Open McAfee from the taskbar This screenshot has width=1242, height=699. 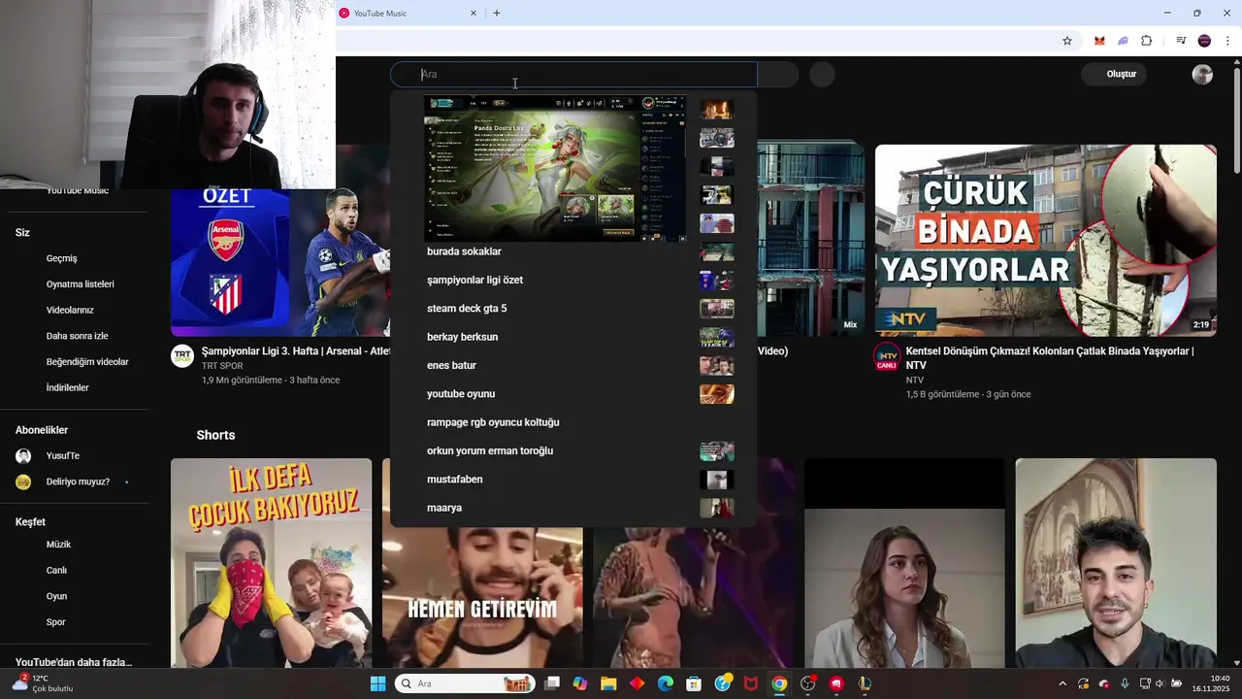point(751,683)
